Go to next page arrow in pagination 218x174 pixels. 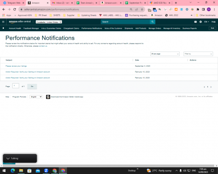pos(211,87)
